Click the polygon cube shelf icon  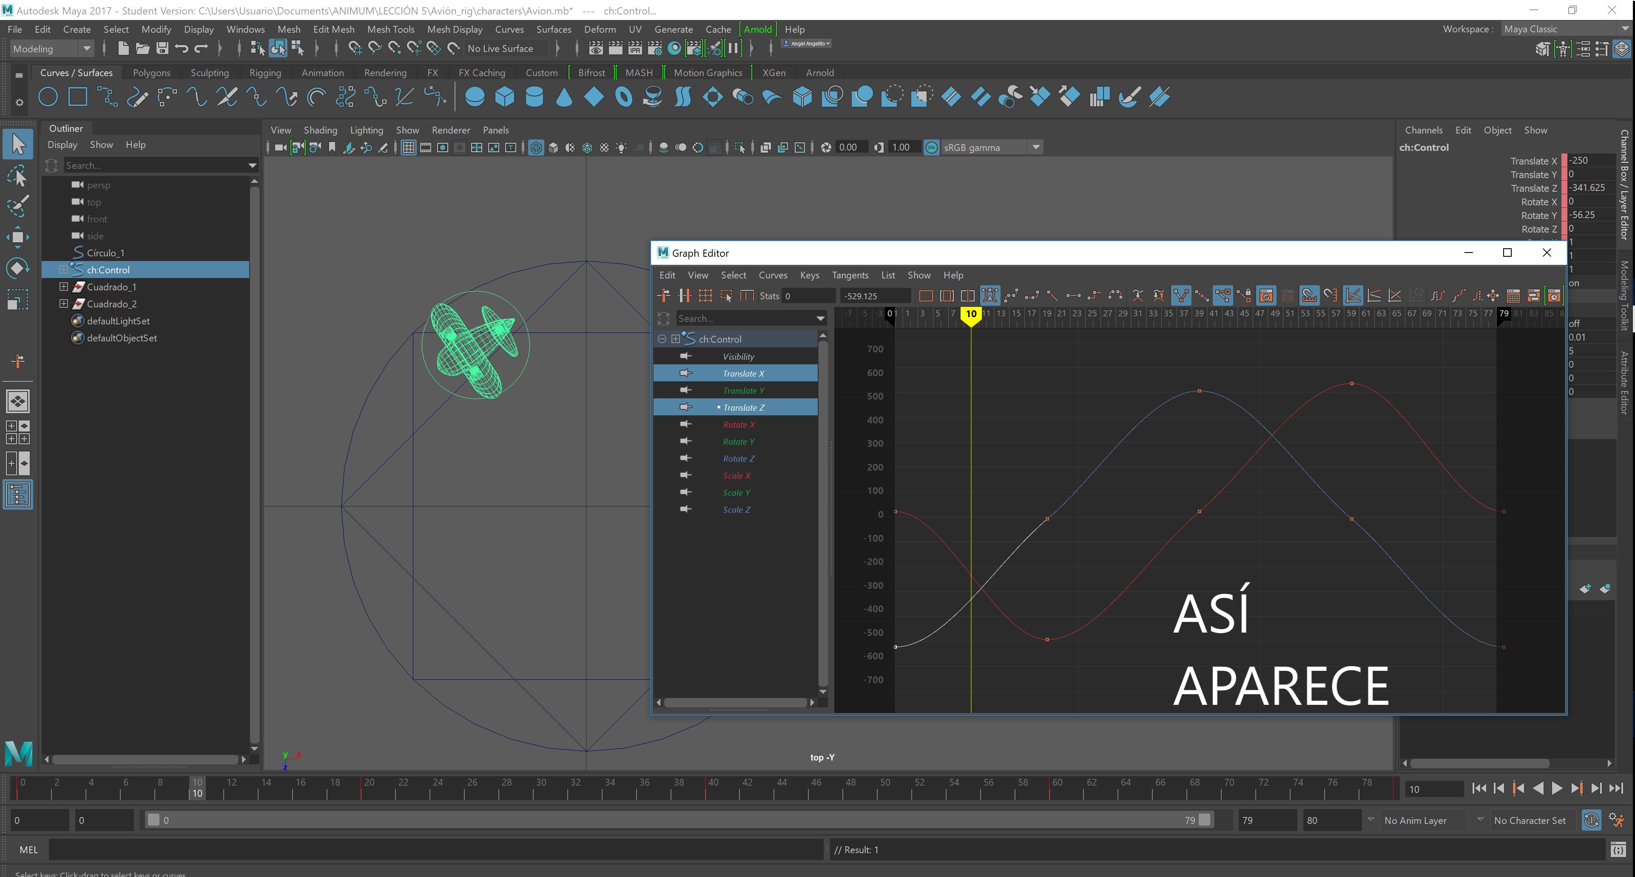click(x=505, y=97)
